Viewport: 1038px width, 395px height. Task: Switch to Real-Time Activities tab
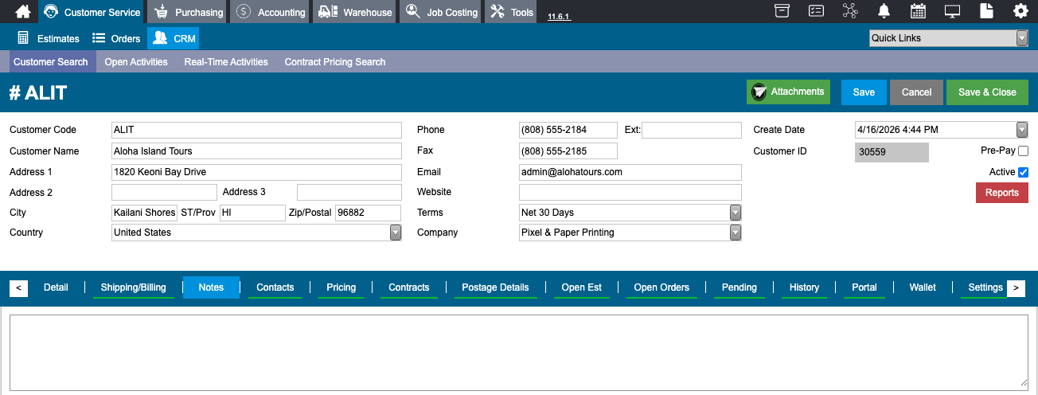[226, 62]
